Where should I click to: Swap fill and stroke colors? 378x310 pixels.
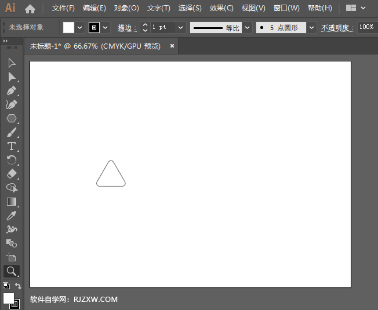point(18,286)
